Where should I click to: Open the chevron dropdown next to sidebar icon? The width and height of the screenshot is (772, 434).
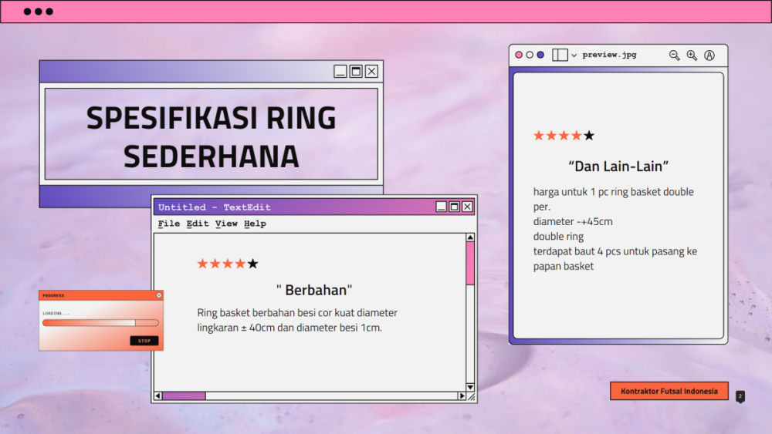click(x=574, y=56)
